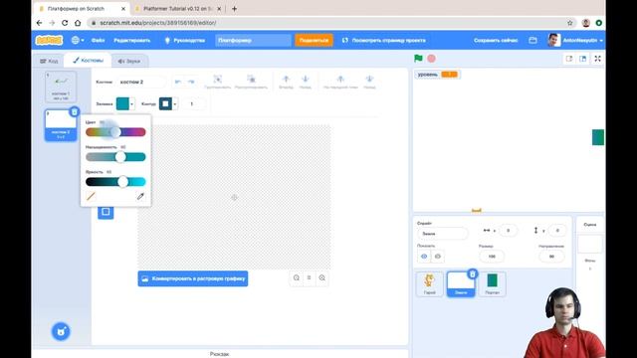Open the outline (Контур) color dropdown
Image resolution: width=637 pixels, height=358 pixels.
click(168, 103)
